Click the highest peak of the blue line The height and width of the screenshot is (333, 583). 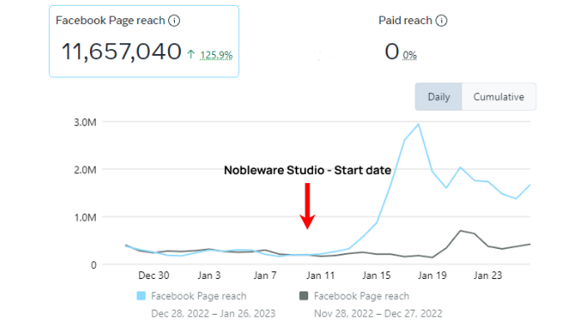coord(418,125)
